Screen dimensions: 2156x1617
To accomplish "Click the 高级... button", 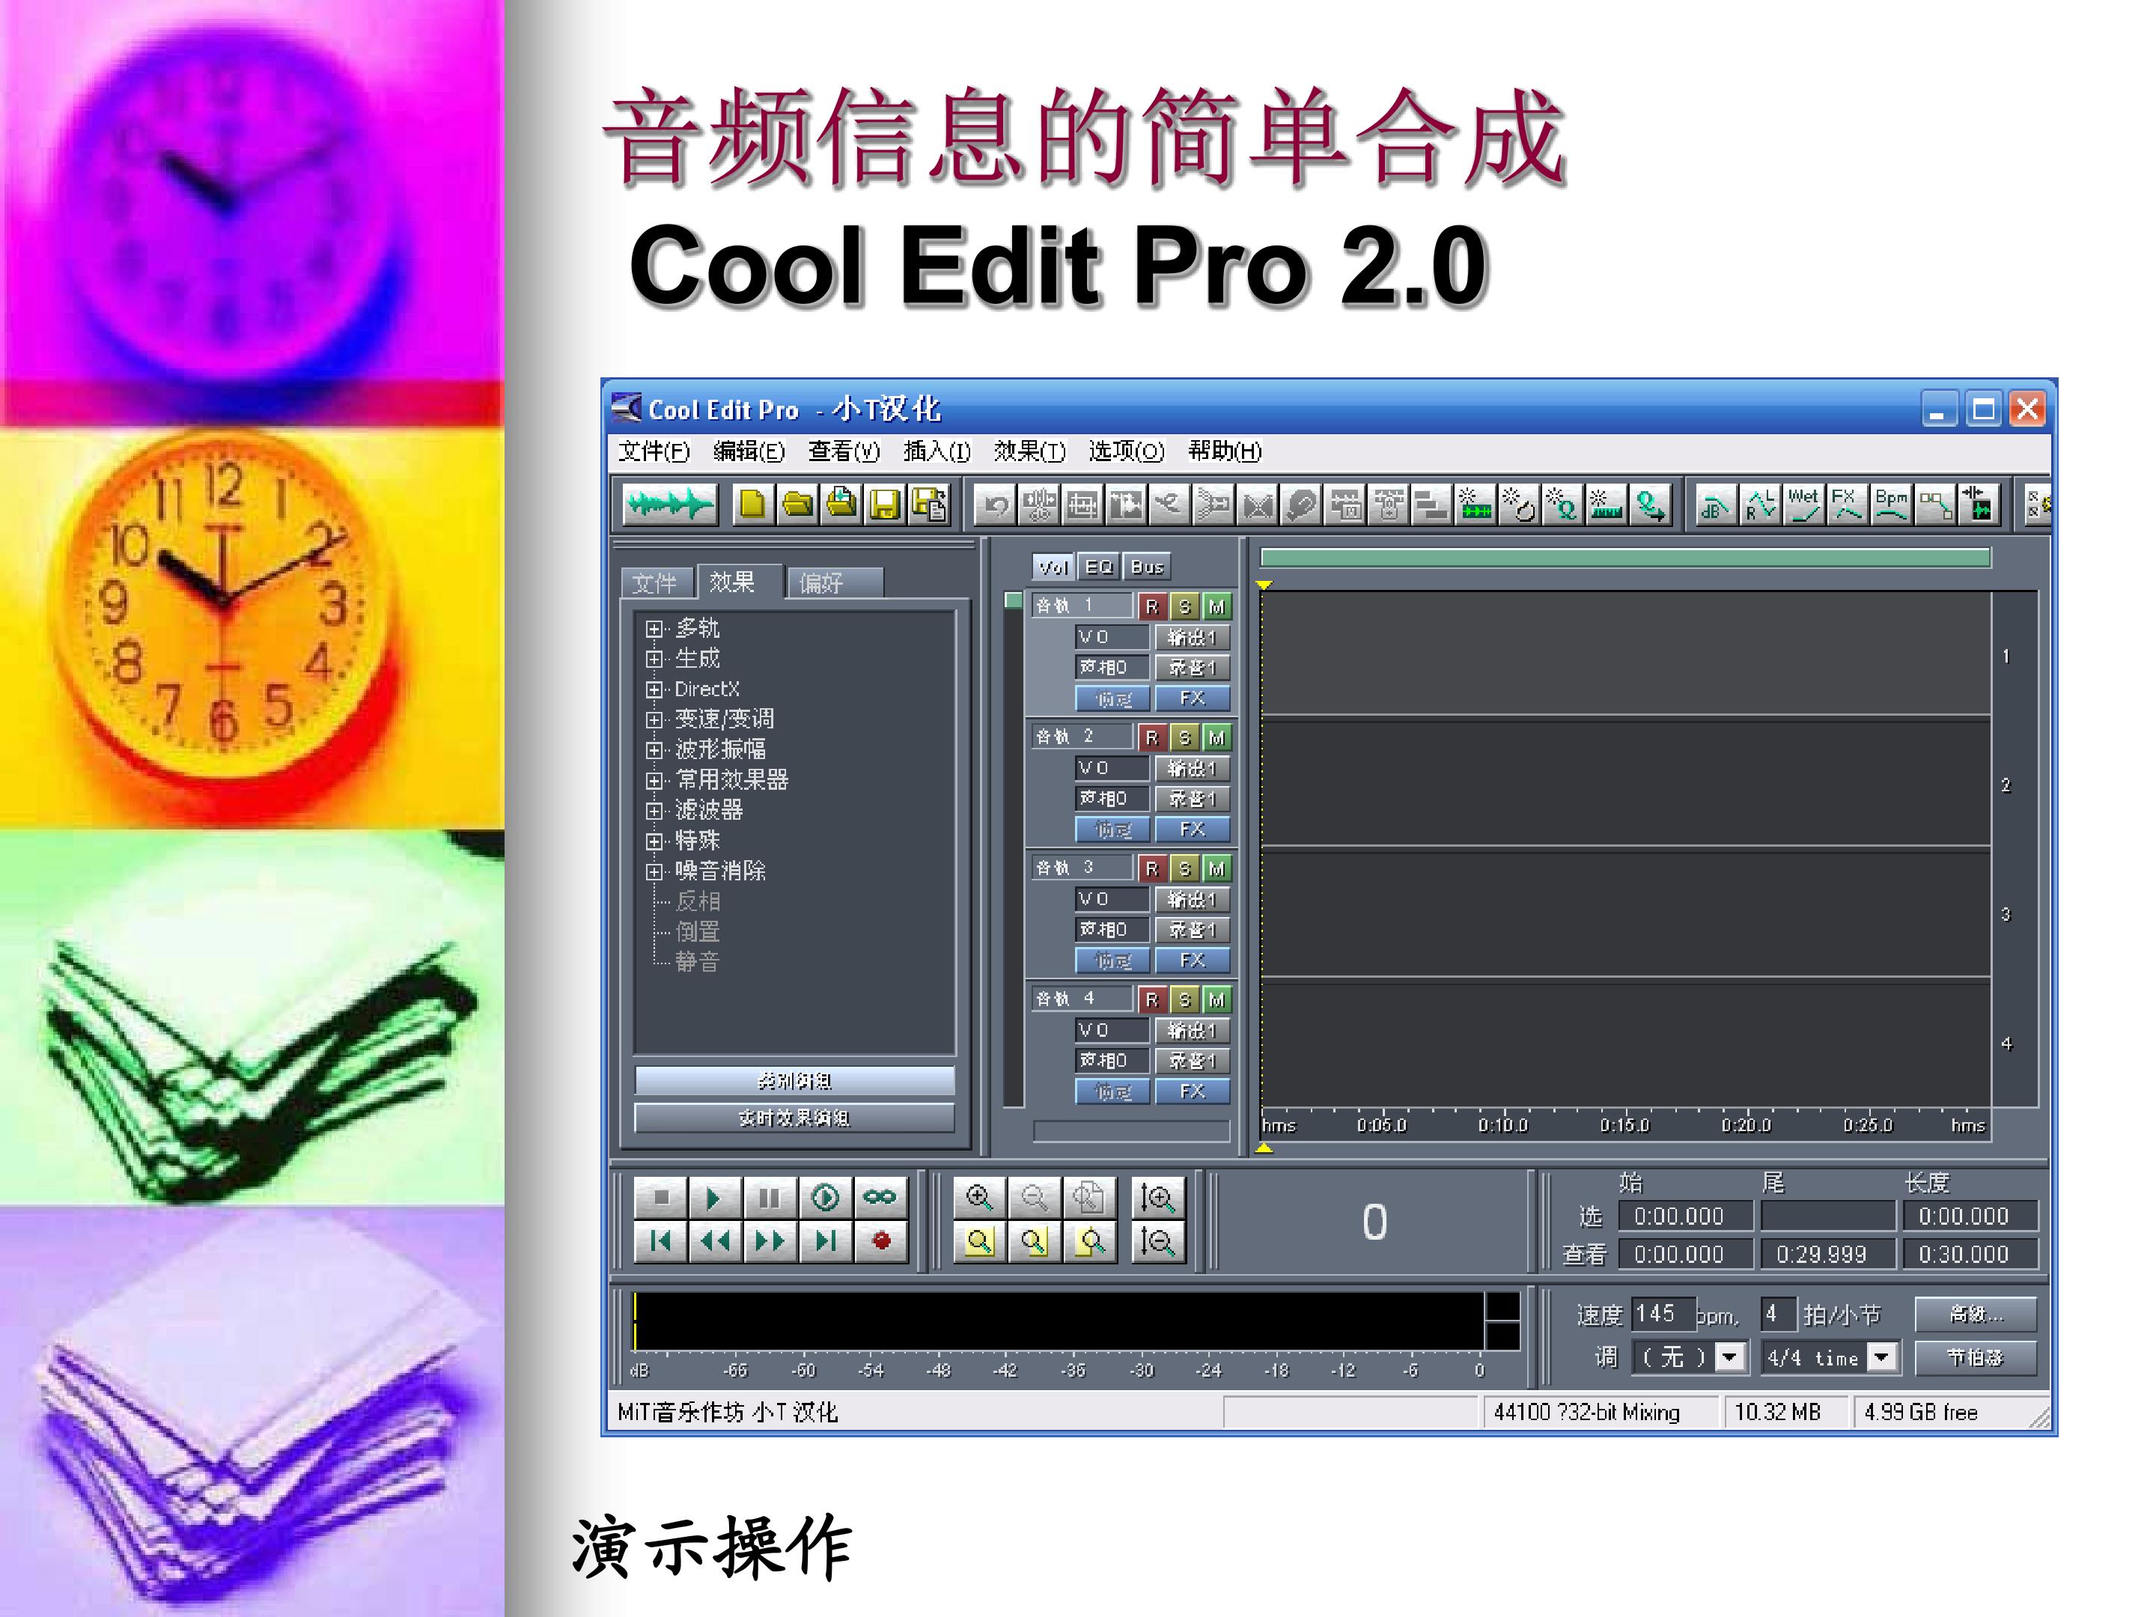I will [x=1975, y=1314].
